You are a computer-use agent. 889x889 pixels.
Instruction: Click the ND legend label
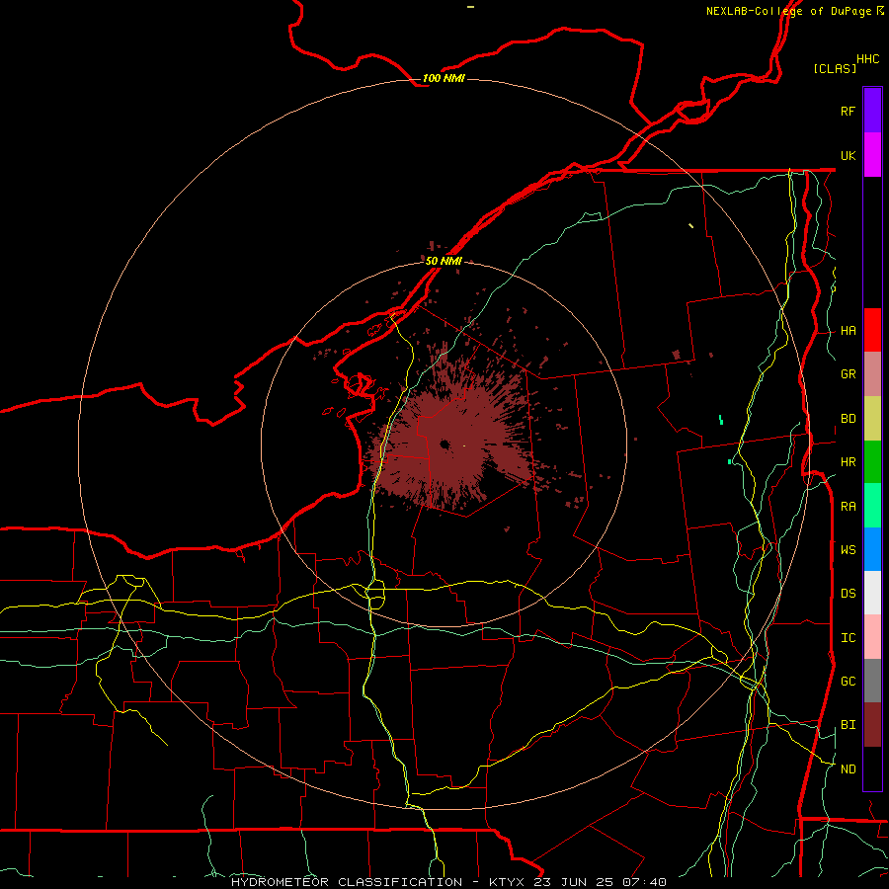pos(848,769)
